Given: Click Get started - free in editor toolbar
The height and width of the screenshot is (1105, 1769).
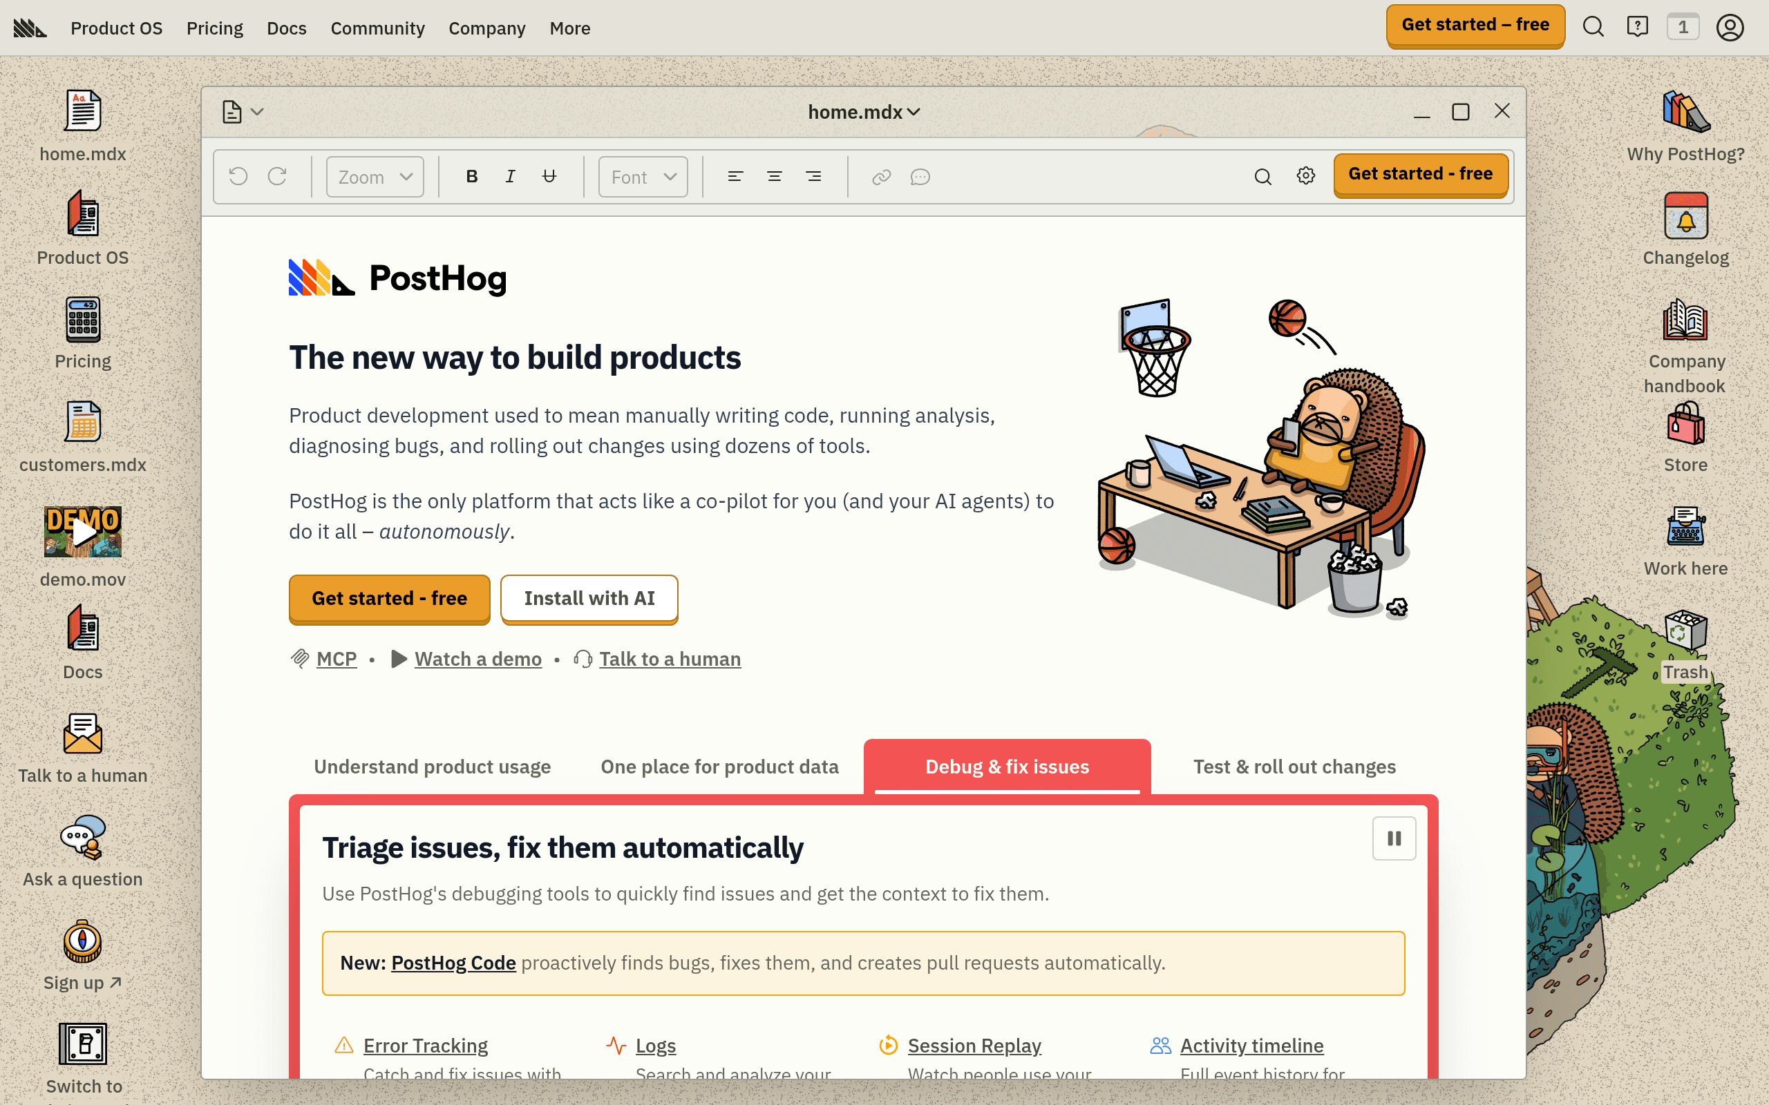Looking at the screenshot, I should pos(1420,175).
